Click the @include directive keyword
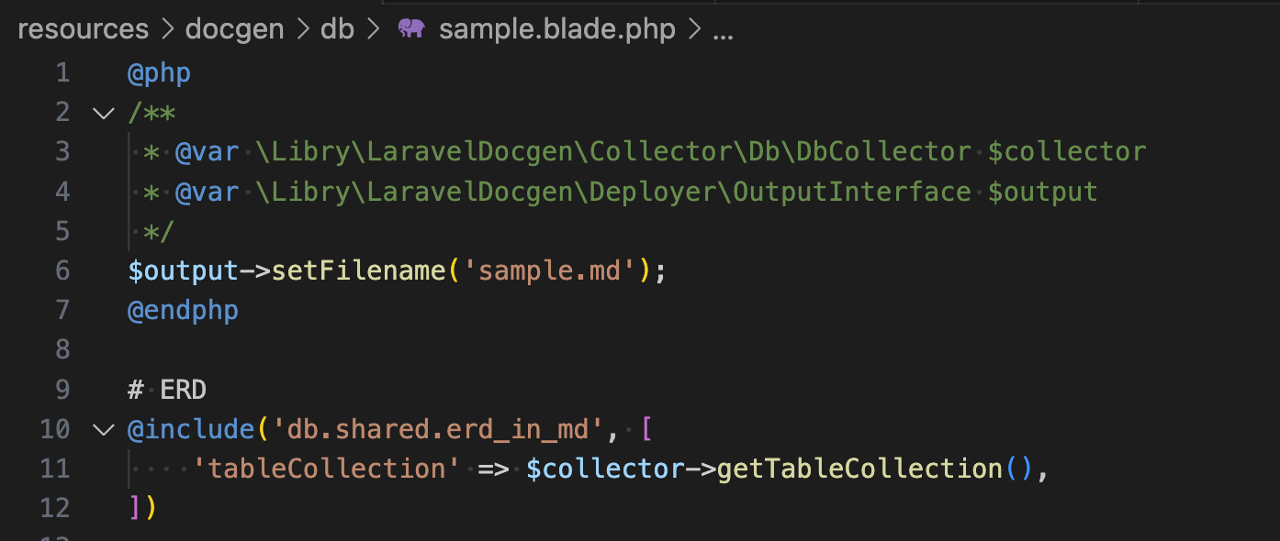This screenshot has width=1280, height=541. (191, 429)
